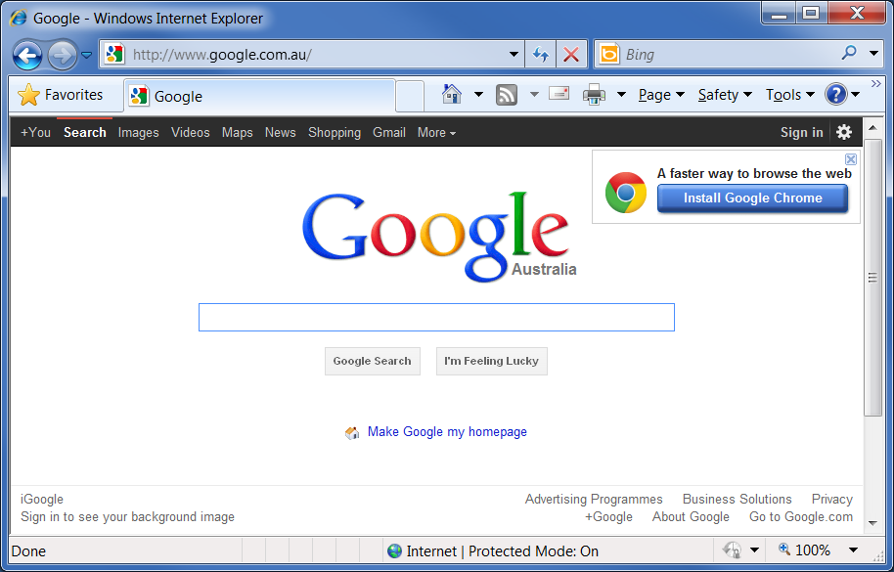This screenshot has height=572, width=894.
Task: Open the Safety menu
Action: (724, 95)
